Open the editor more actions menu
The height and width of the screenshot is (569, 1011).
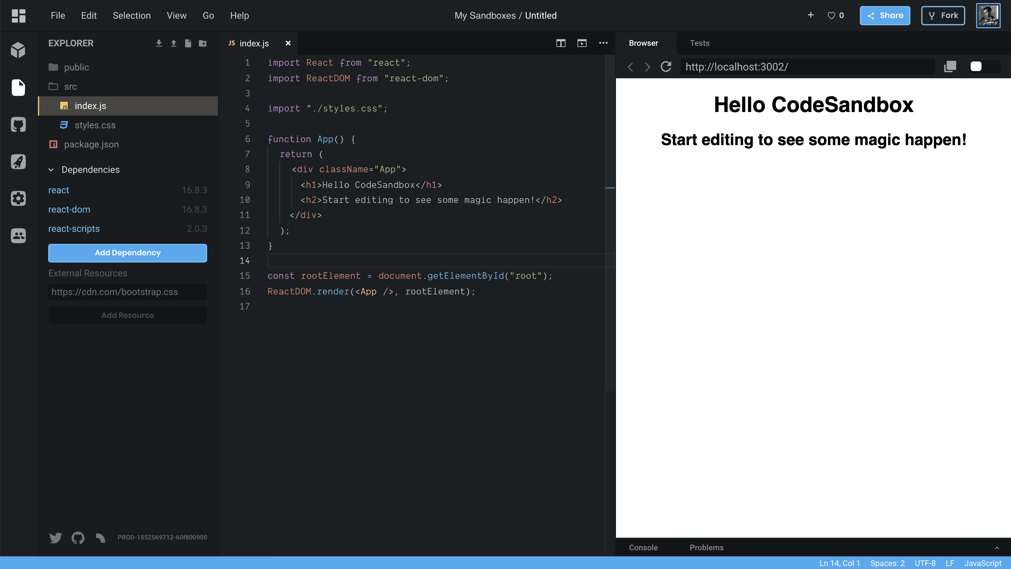604,43
